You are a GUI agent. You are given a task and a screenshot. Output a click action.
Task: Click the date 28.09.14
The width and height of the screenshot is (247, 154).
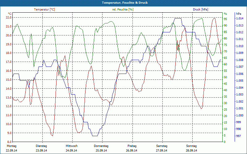191,150
